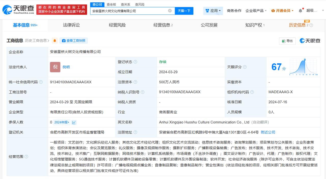
Task: Click the 营业期限 value 至 无固定期限
Action: point(71,102)
